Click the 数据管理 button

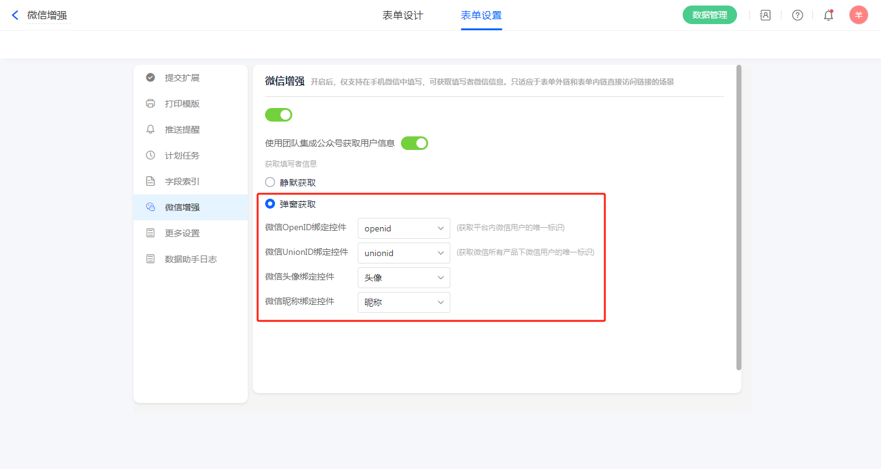709,15
